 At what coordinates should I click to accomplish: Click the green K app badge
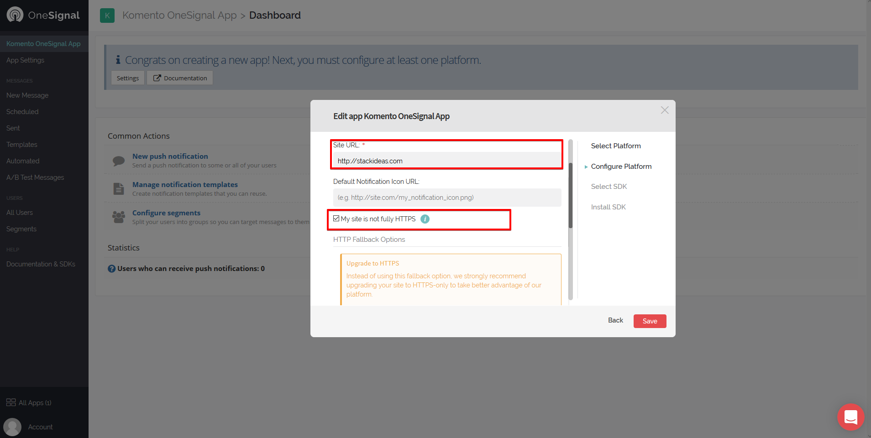tap(107, 16)
